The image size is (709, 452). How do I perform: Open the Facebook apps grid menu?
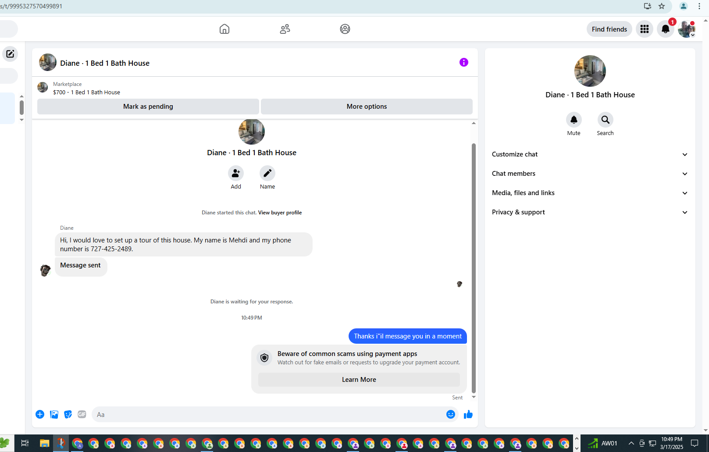[645, 29]
